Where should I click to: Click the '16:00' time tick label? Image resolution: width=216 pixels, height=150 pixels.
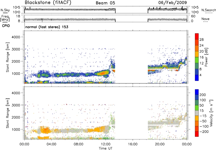pyautogui.click(x=133, y=144)
